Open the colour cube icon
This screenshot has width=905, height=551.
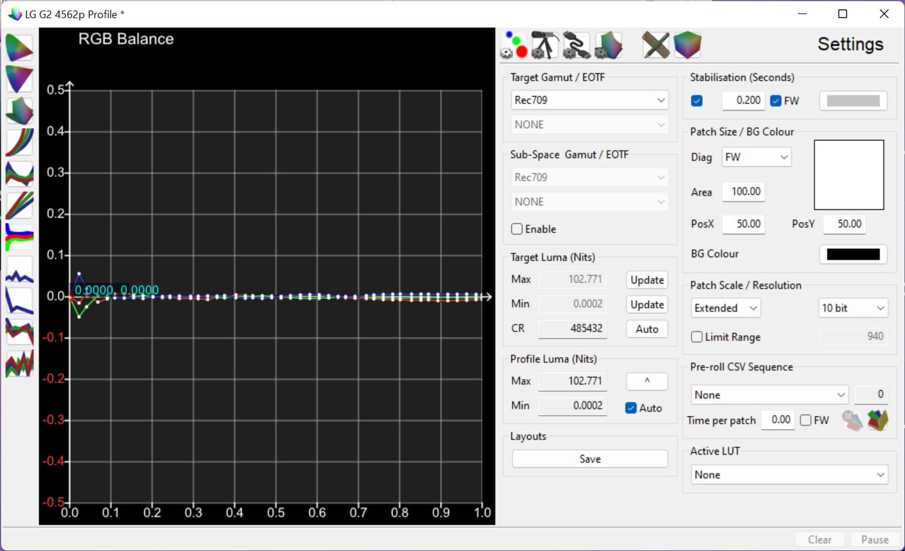point(687,45)
